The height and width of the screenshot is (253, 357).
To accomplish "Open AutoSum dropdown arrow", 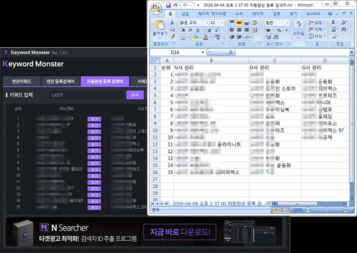I will click(338, 23).
